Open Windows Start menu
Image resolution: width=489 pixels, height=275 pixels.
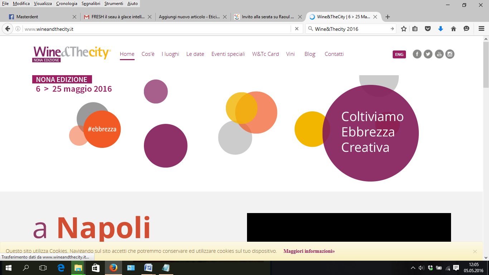coord(8,268)
